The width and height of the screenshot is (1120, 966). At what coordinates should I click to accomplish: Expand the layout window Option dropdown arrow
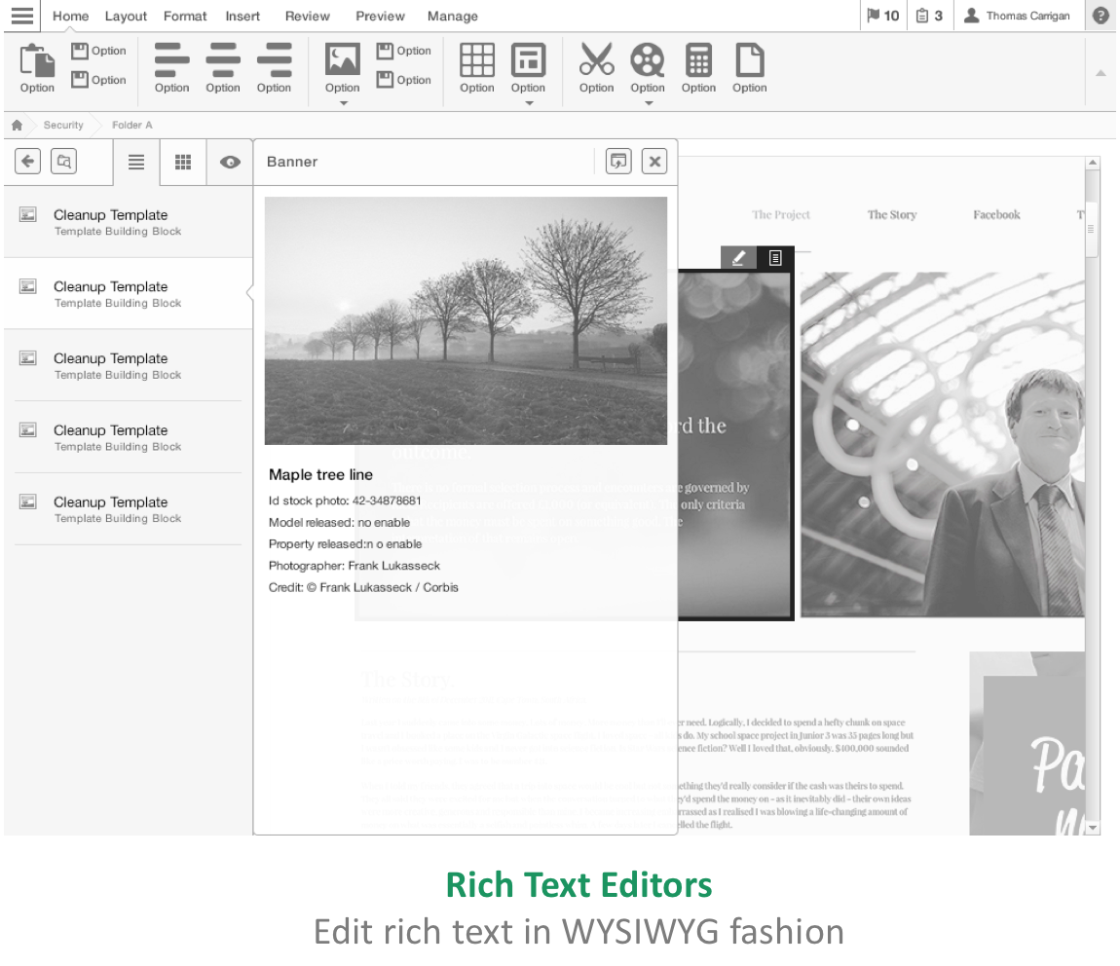529,103
